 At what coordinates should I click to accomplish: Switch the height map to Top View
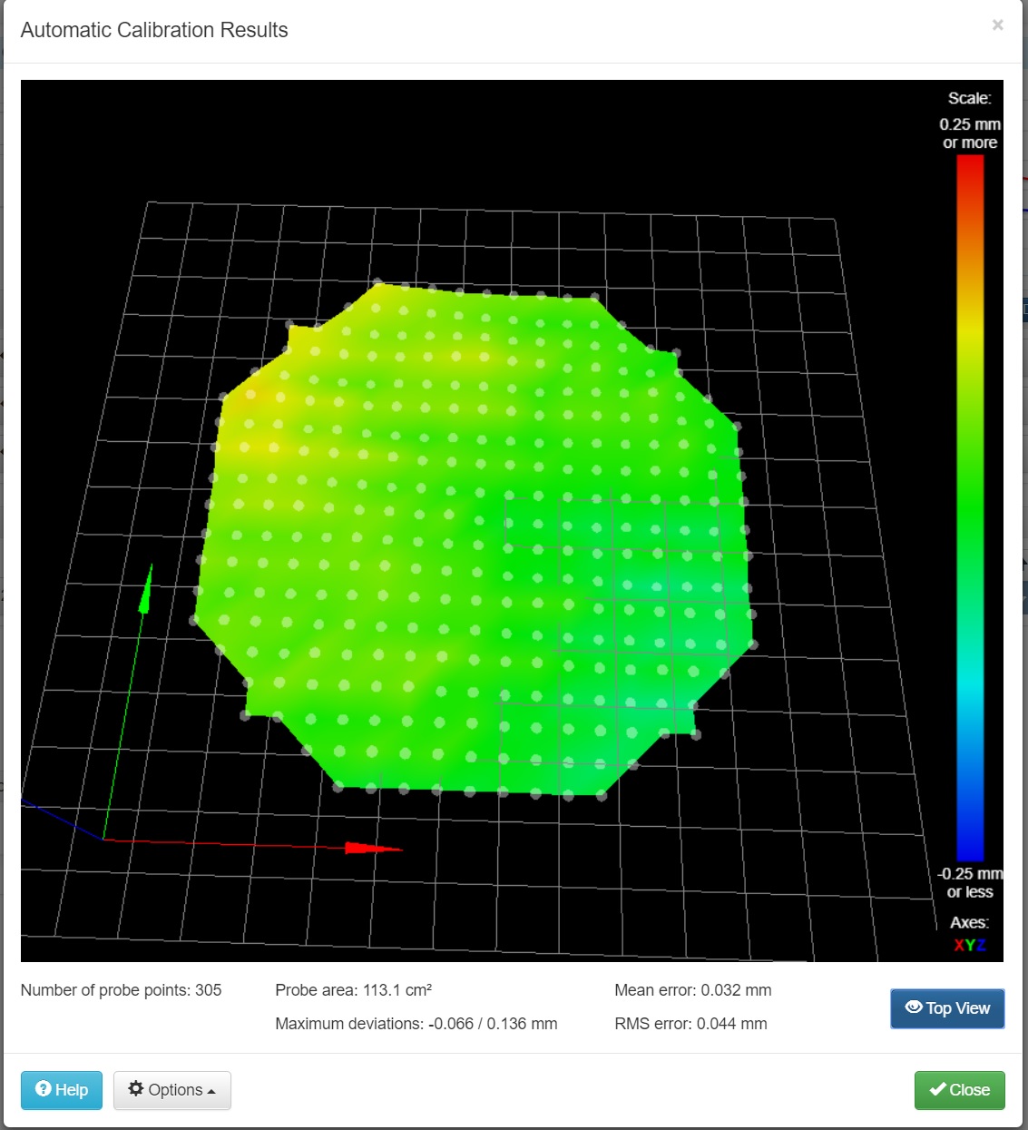(947, 1008)
